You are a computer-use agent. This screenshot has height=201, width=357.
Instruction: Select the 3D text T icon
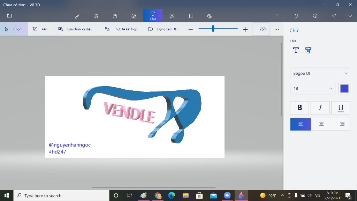pyautogui.click(x=308, y=50)
